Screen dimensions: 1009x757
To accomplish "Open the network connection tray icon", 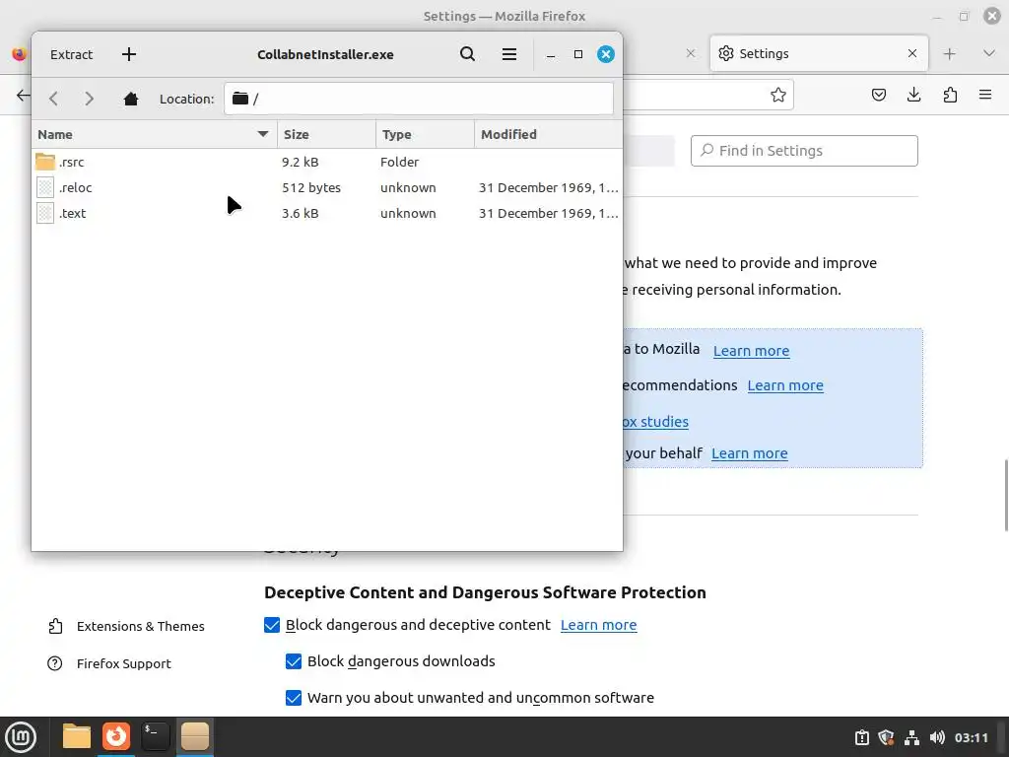I will coord(911,737).
